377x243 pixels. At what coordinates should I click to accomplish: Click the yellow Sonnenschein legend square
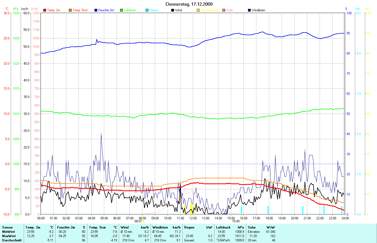tap(198, 10)
